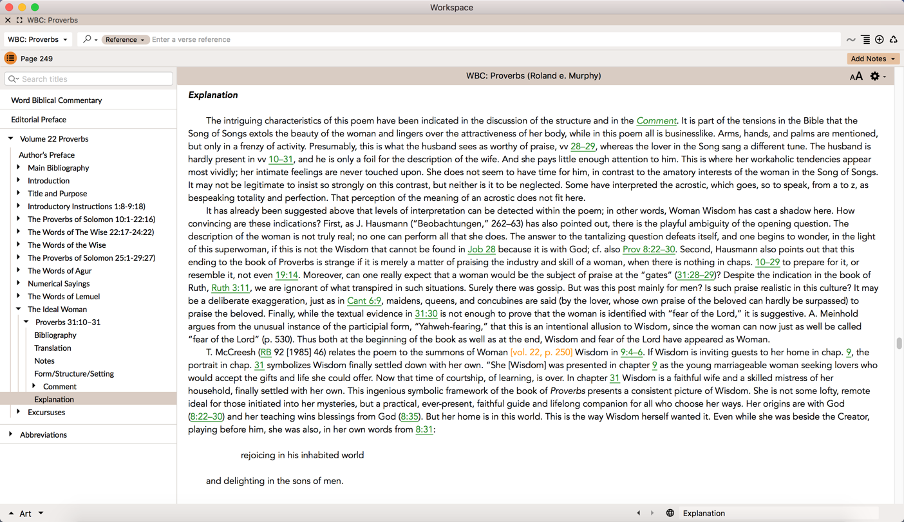Click the globe icon in status bar
Image resolution: width=904 pixels, height=522 pixels.
coord(670,513)
